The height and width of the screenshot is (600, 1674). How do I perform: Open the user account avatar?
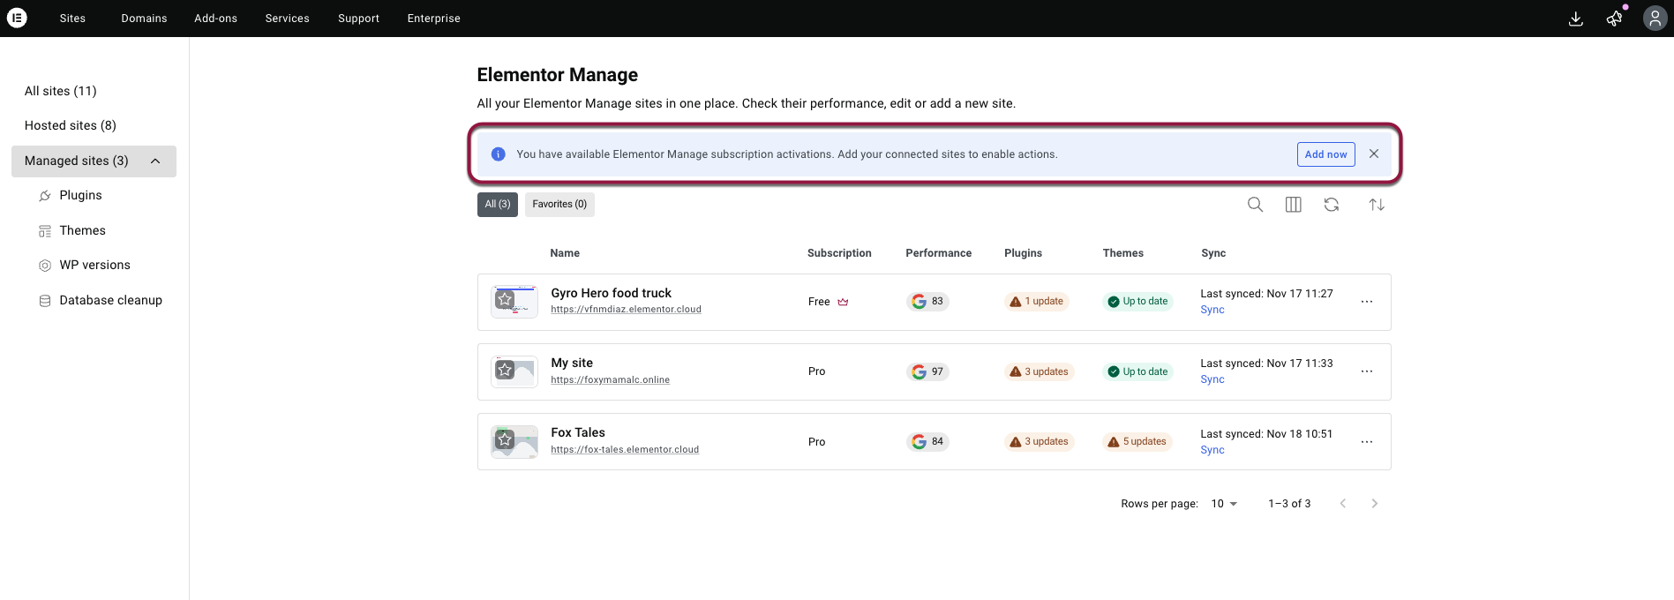[x=1655, y=19]
